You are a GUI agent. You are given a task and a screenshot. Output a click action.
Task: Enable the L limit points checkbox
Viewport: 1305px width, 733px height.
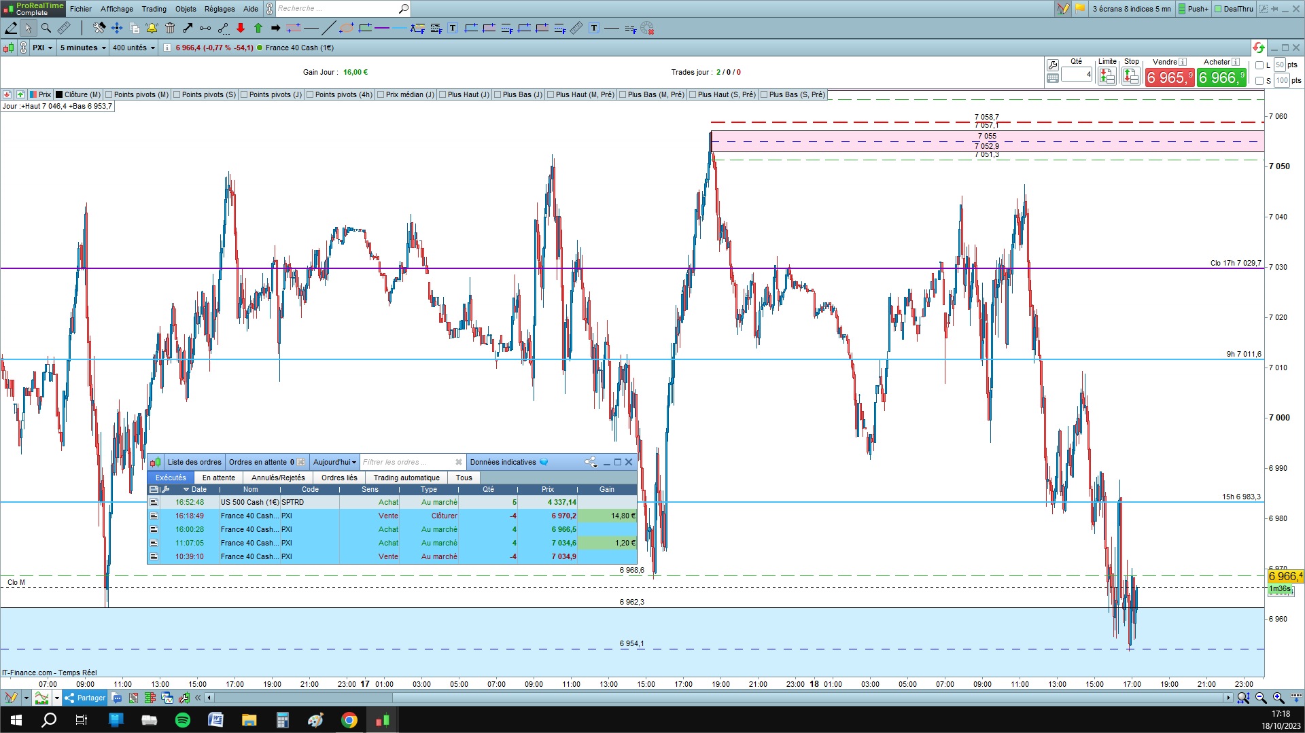pyautogui.click(x=1259, y=65)
